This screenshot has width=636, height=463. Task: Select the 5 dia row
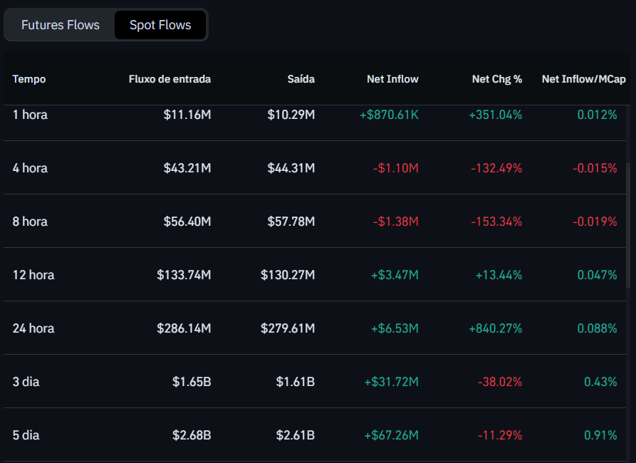[26, 435]
